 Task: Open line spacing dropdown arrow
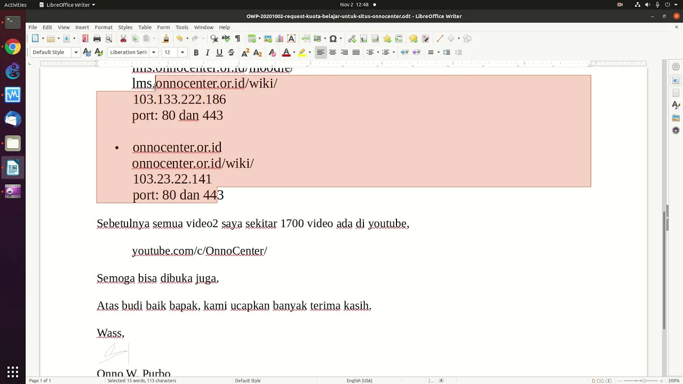click(x=438, y=52)
